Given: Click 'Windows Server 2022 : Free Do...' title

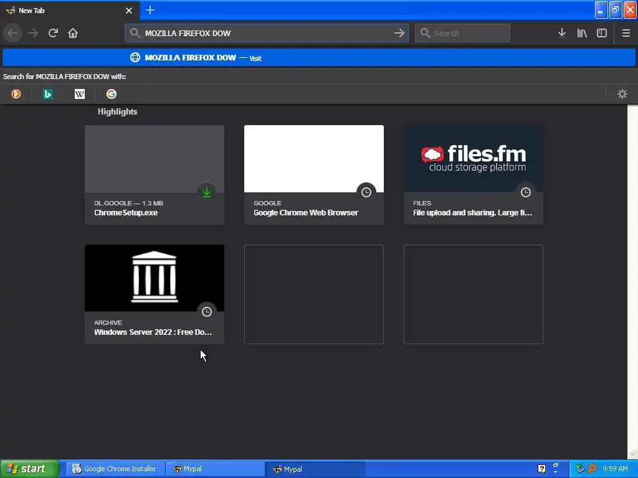Looking at the screenshot, I should (x=153, y=332).
